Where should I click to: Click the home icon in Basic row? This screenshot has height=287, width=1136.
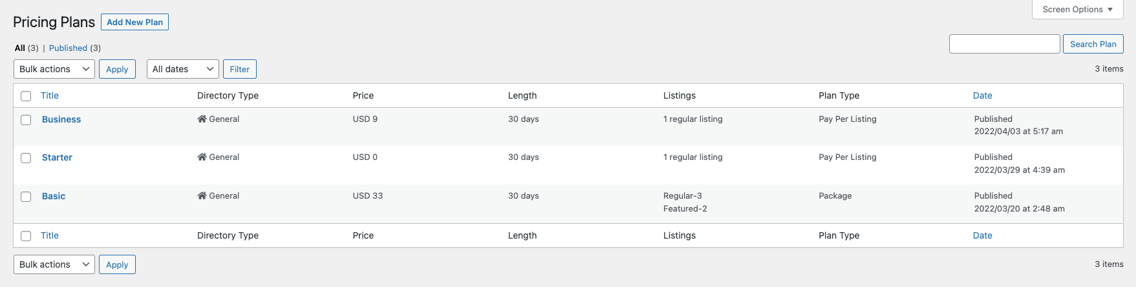pos(202,196)
